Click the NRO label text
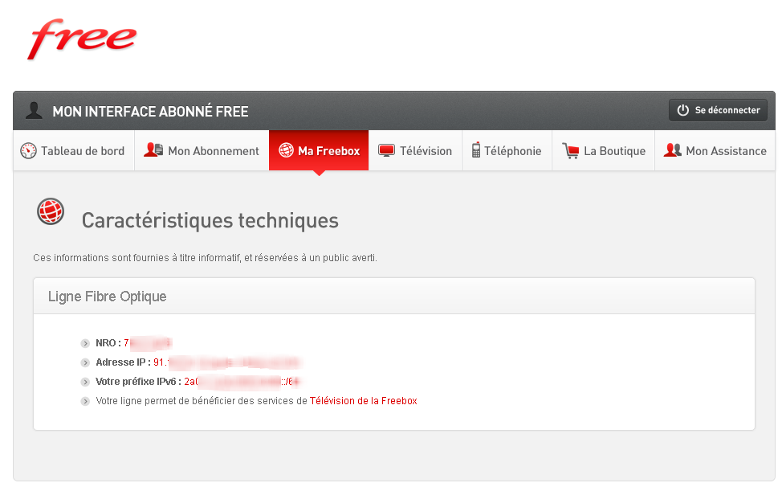782x487 pixels. [108, 343]
